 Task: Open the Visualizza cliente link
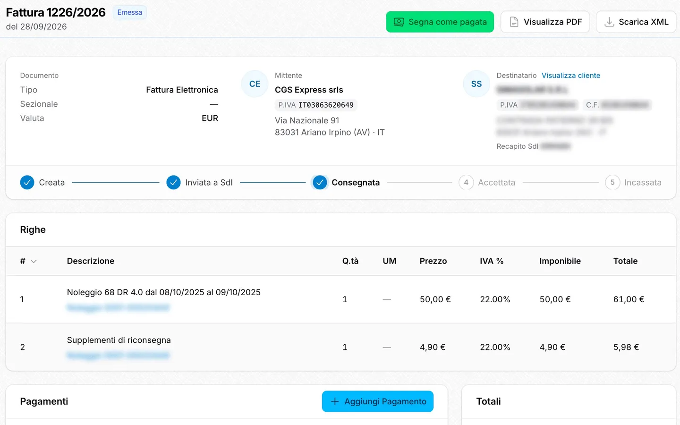[x=570, y=76]
